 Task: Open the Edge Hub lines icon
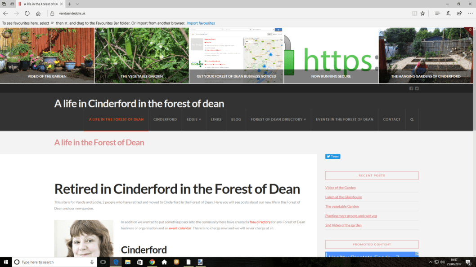coord(437,13)
